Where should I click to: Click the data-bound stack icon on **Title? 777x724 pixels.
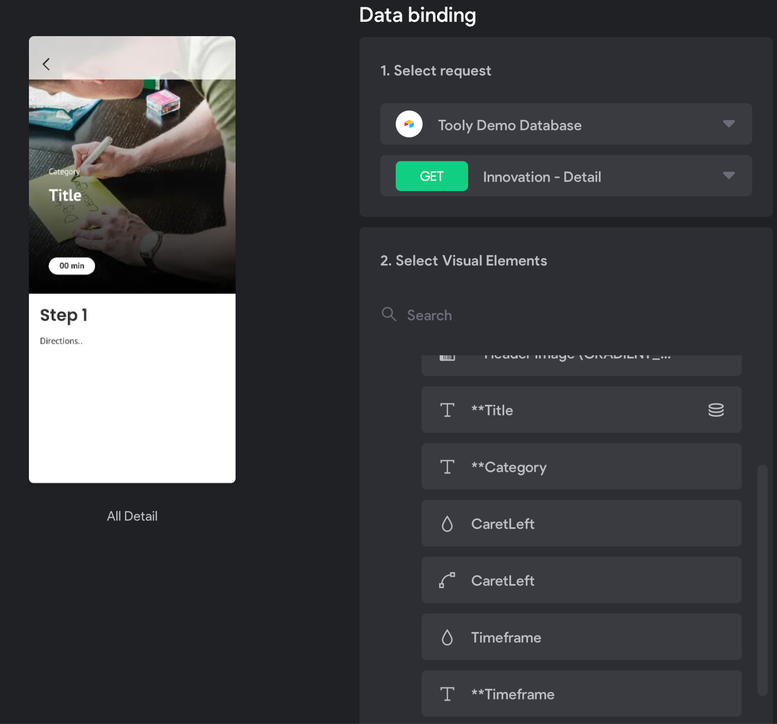click(x=716, y=410)
